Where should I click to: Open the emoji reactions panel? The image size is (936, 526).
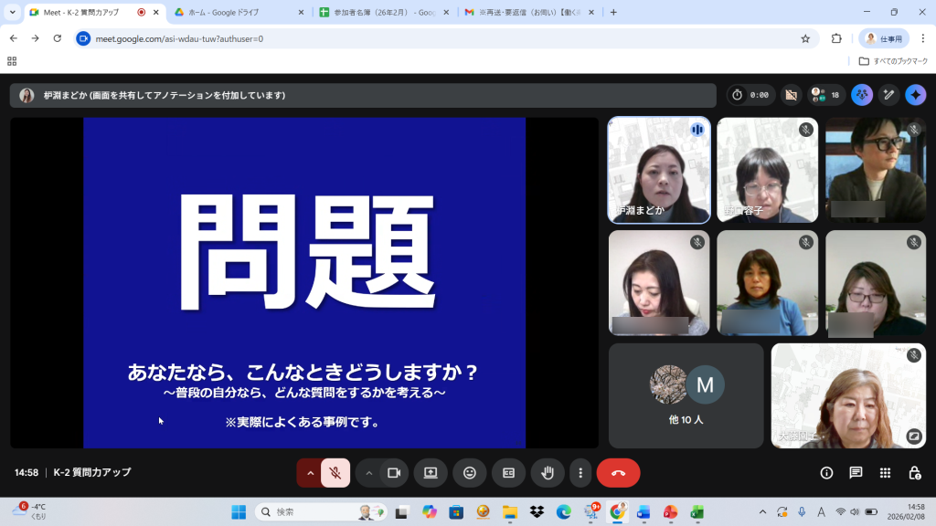pyautogui.click(x=470, y=473)
